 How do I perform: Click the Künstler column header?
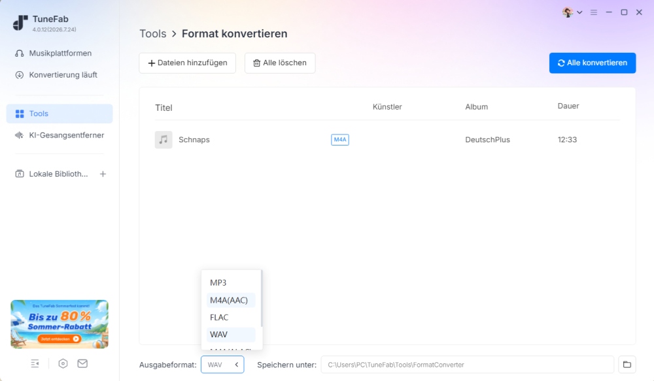[x=387, y=107]
